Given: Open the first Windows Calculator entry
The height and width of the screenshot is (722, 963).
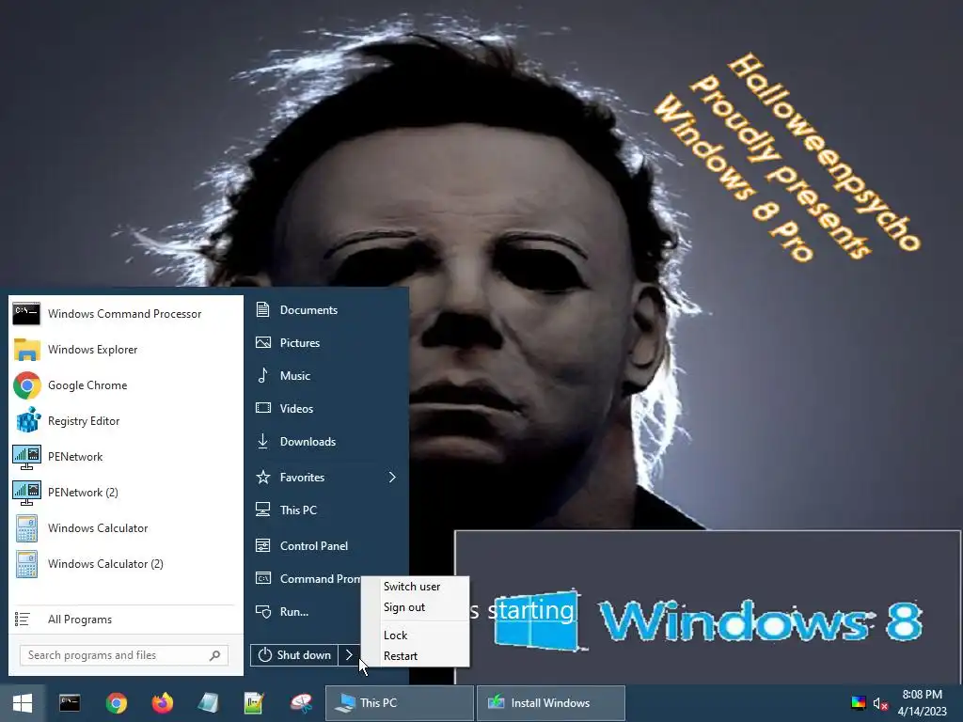Looking at the screenshot, I should pos(125,528).
